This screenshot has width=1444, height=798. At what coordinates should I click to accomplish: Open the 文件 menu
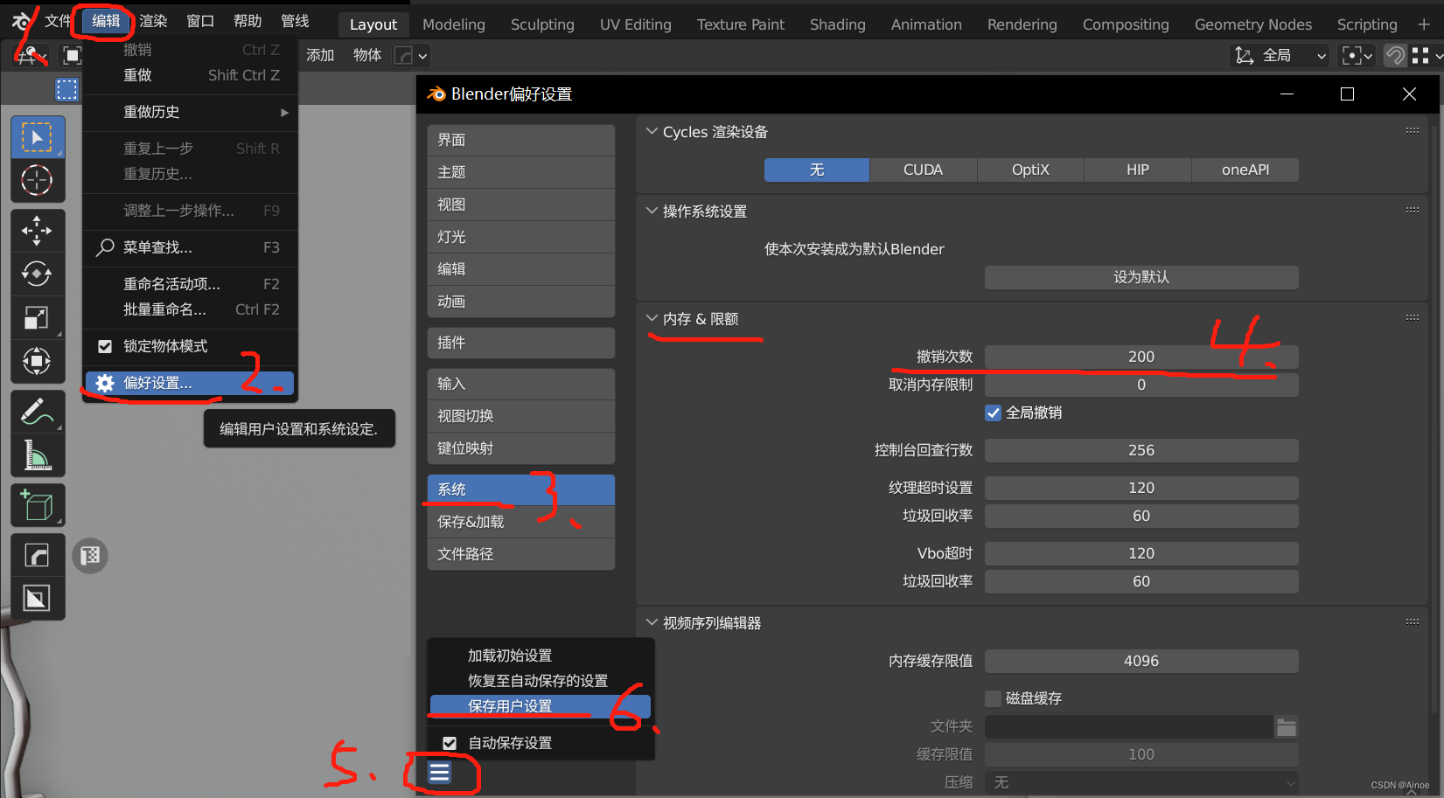click(58, 21)
